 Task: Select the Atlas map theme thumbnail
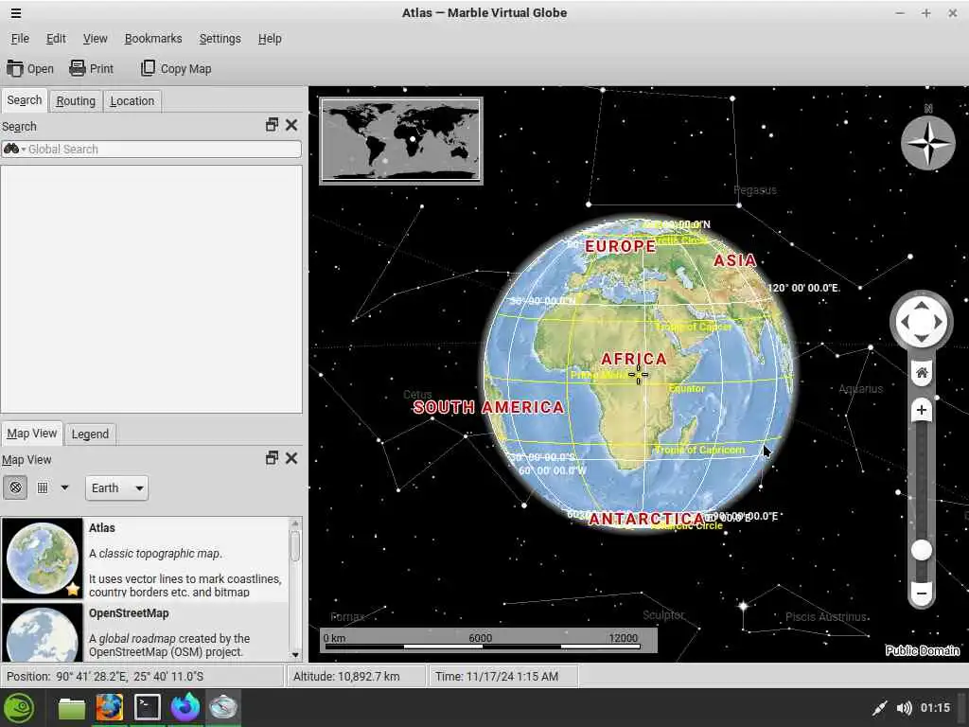click(x=42, y=559)
